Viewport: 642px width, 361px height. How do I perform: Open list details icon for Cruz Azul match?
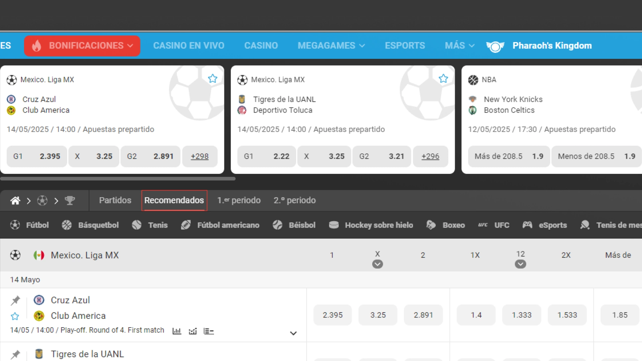click(209, 331)
